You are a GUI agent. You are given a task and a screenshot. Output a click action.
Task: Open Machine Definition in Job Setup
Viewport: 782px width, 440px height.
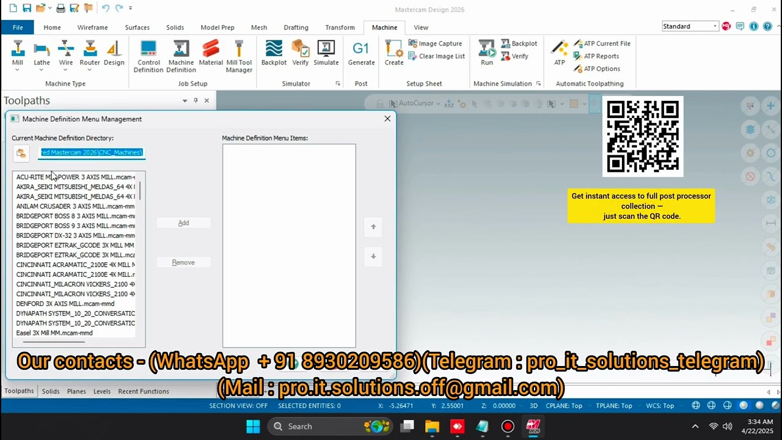(x=181, y=56)
